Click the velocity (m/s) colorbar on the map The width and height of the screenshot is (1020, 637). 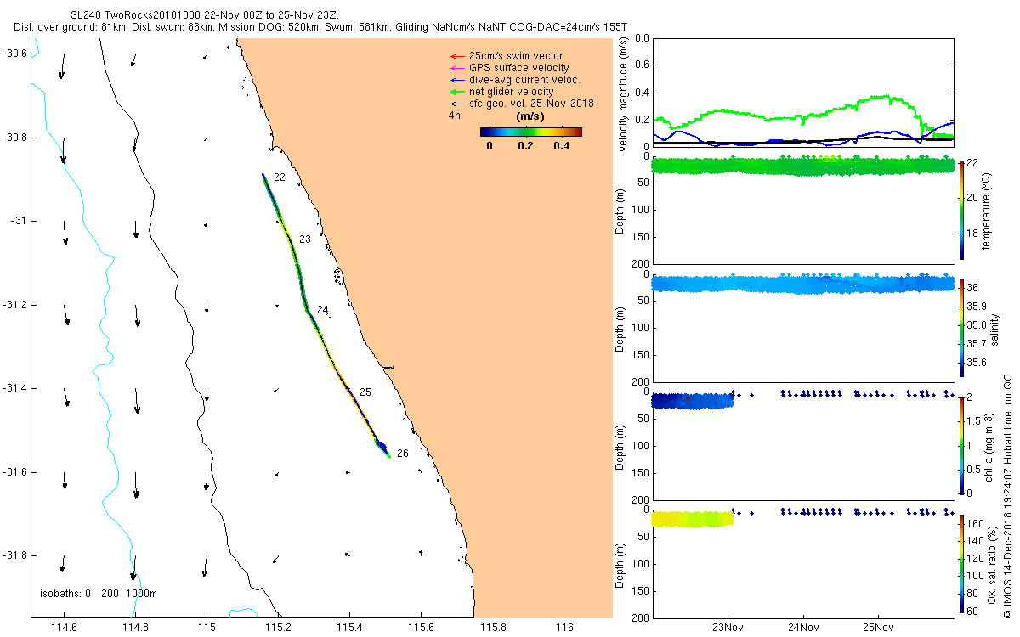pos(530,132)
